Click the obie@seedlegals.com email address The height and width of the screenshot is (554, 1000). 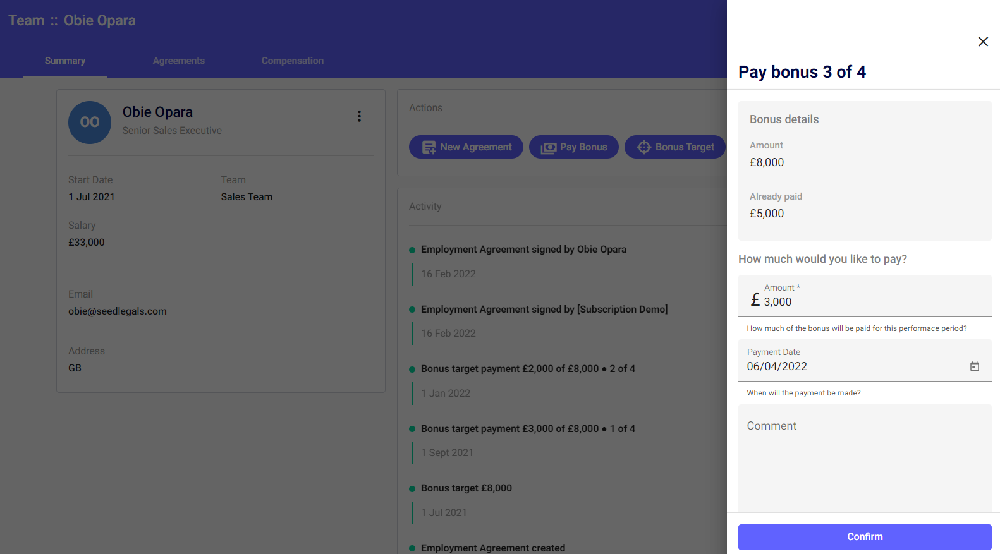click(118, 311)
